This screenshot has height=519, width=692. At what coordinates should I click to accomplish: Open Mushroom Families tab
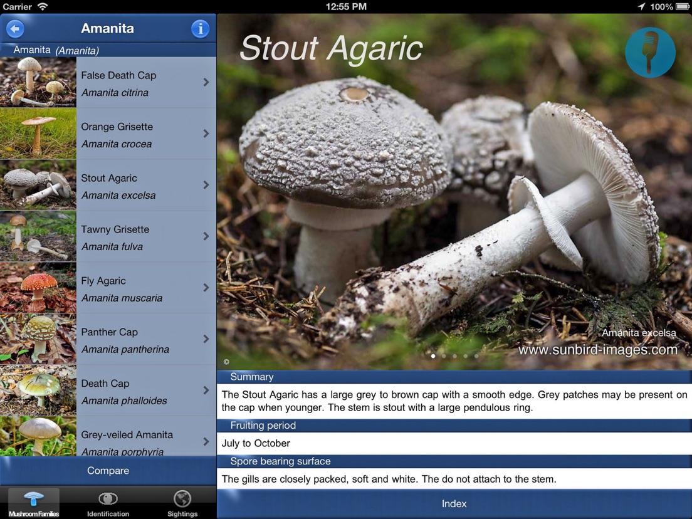coord(34,503)
